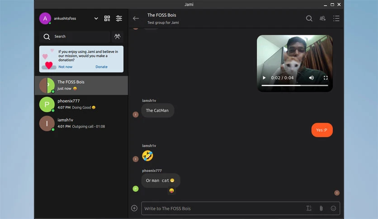The image size is (378, 219).
Task: Click iamsh1v sender name above CatMan message
Action: [149, 100]
